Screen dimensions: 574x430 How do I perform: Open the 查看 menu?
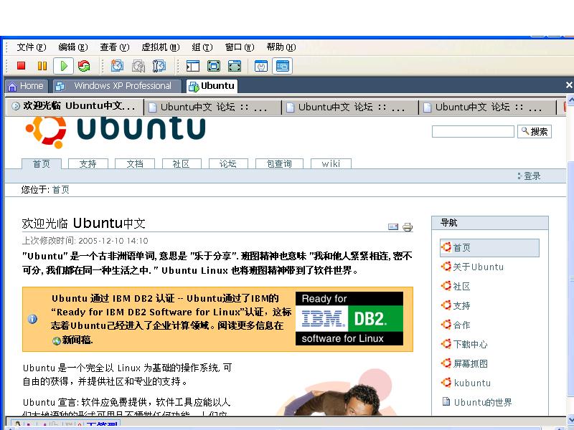click(115, 47)
